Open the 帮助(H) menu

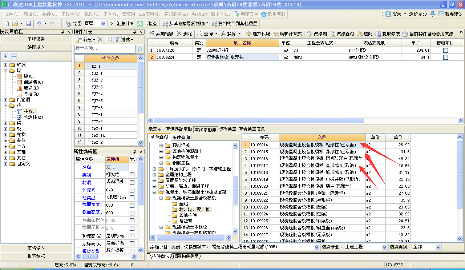[199, 14]
